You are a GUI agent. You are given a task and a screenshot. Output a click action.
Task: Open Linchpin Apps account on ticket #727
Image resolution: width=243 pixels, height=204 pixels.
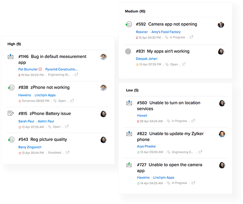pyautogui.click(x=164, y=177)
